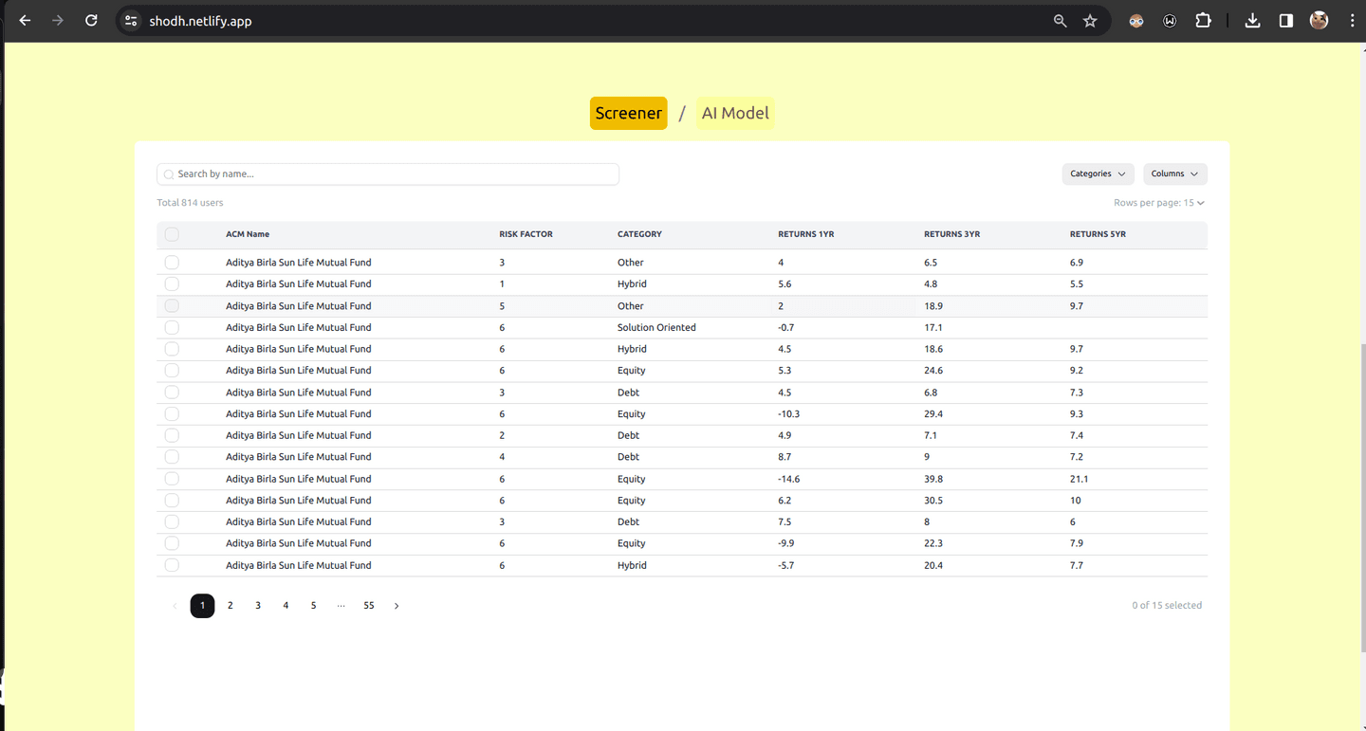The image size is (1366, 731).
Task: Click the RISK FACTOR column header
Action: [x=526, y=234]
